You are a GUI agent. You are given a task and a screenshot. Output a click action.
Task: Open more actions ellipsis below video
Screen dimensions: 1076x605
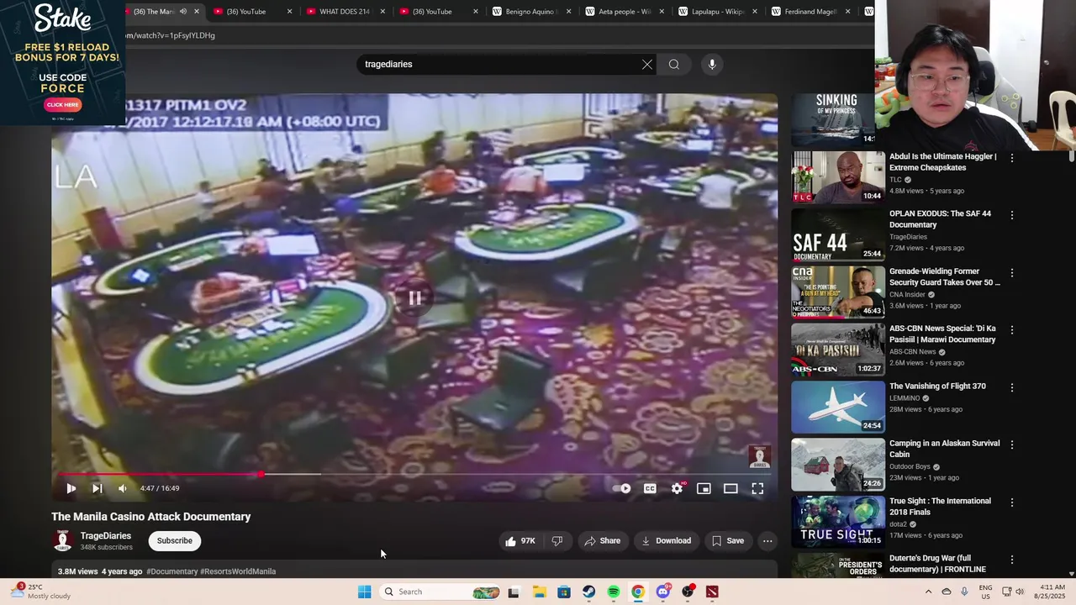pyautogui.click(x=767, y=541)
